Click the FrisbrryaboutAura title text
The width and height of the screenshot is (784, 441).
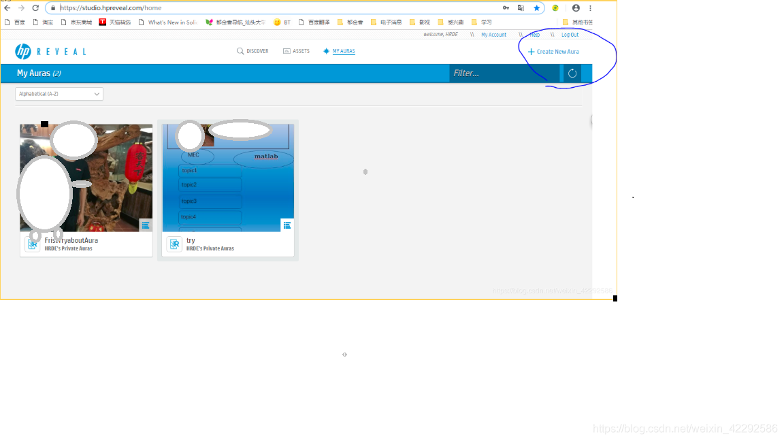coord(71,240)
